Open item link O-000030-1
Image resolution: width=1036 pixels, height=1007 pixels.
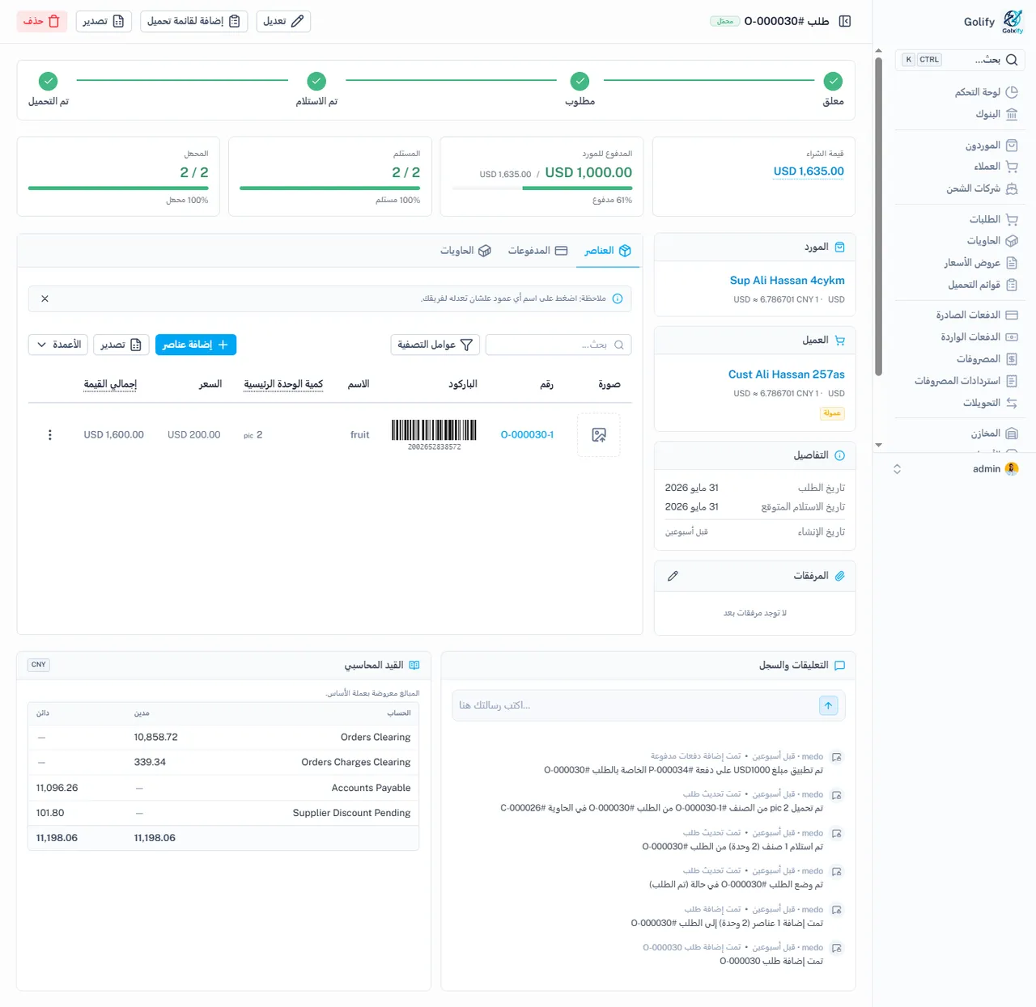point(527,435)
